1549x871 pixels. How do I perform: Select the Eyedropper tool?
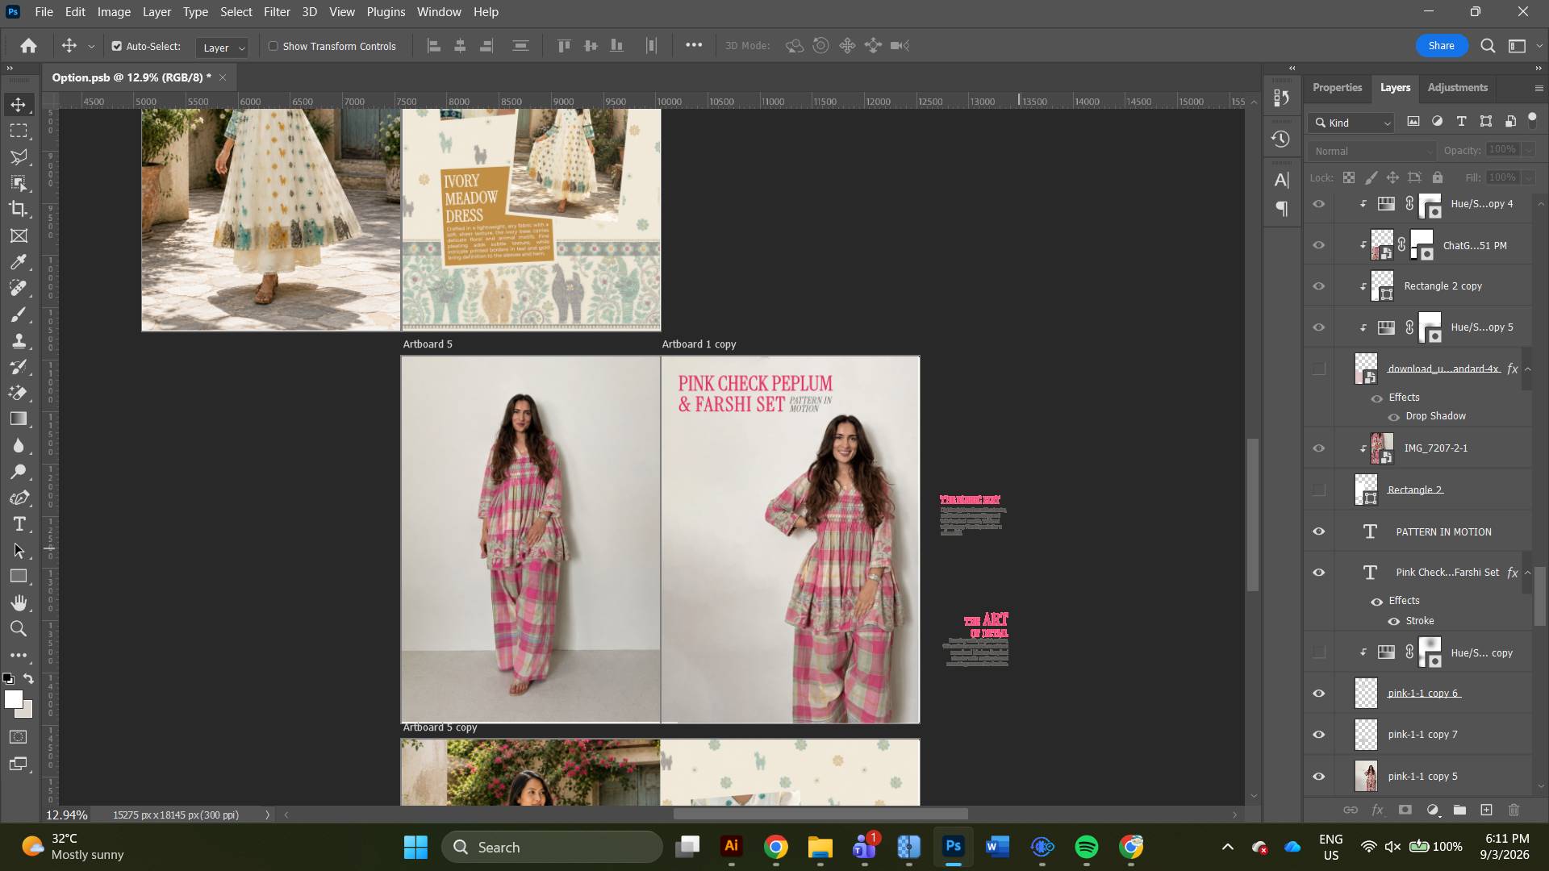pos(19,262)
